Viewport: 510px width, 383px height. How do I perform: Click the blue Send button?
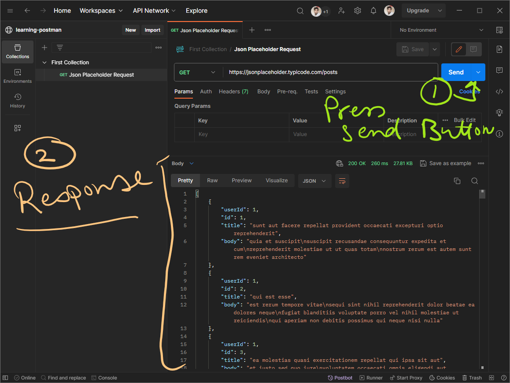click(456, 72)
